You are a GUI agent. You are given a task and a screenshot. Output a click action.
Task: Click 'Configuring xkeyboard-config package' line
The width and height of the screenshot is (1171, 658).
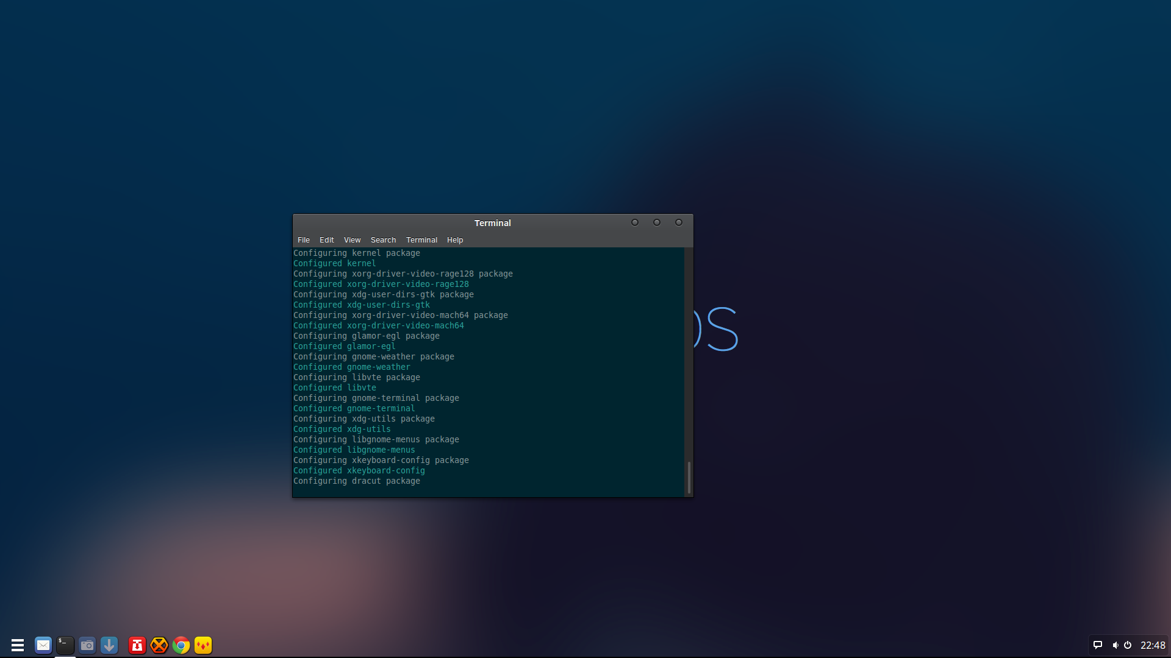click(381, 460)
